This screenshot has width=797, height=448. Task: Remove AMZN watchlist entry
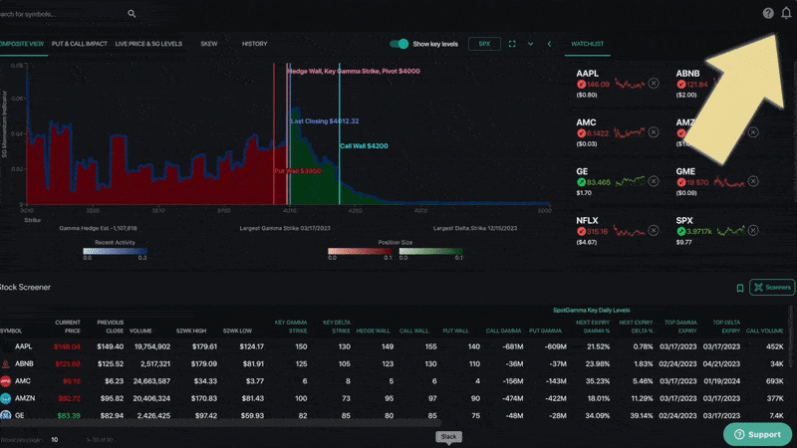(753, 132)
